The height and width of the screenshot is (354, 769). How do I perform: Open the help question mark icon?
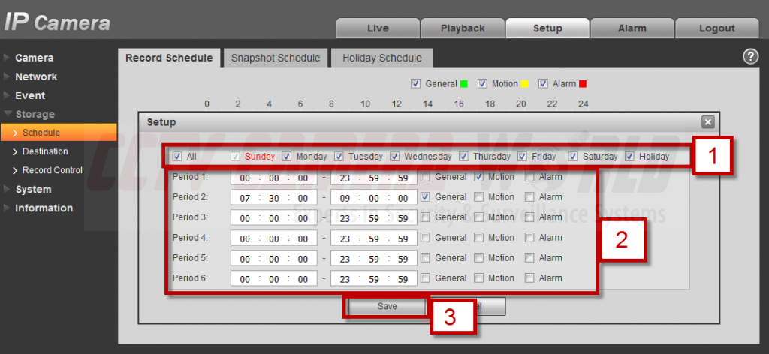749,57
